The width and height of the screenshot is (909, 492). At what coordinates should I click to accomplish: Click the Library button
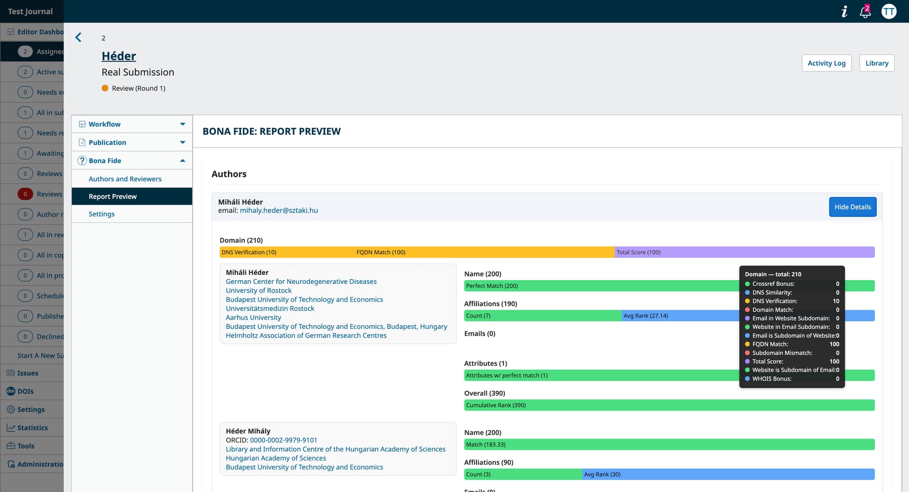pos(876,63)
